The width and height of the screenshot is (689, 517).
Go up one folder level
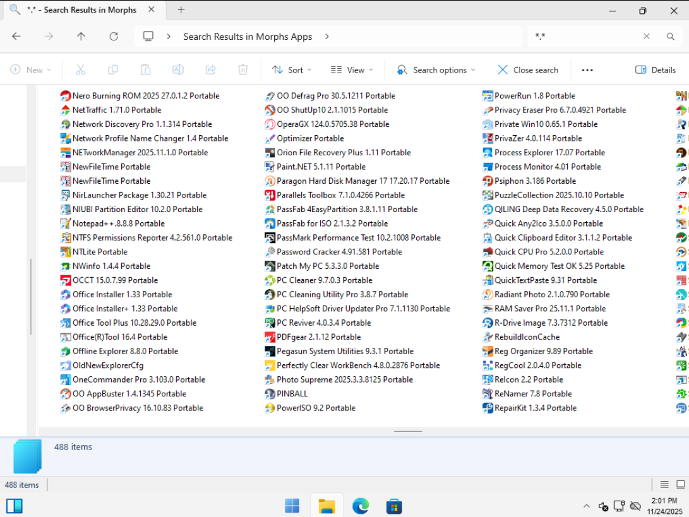(x=81, y=37)
